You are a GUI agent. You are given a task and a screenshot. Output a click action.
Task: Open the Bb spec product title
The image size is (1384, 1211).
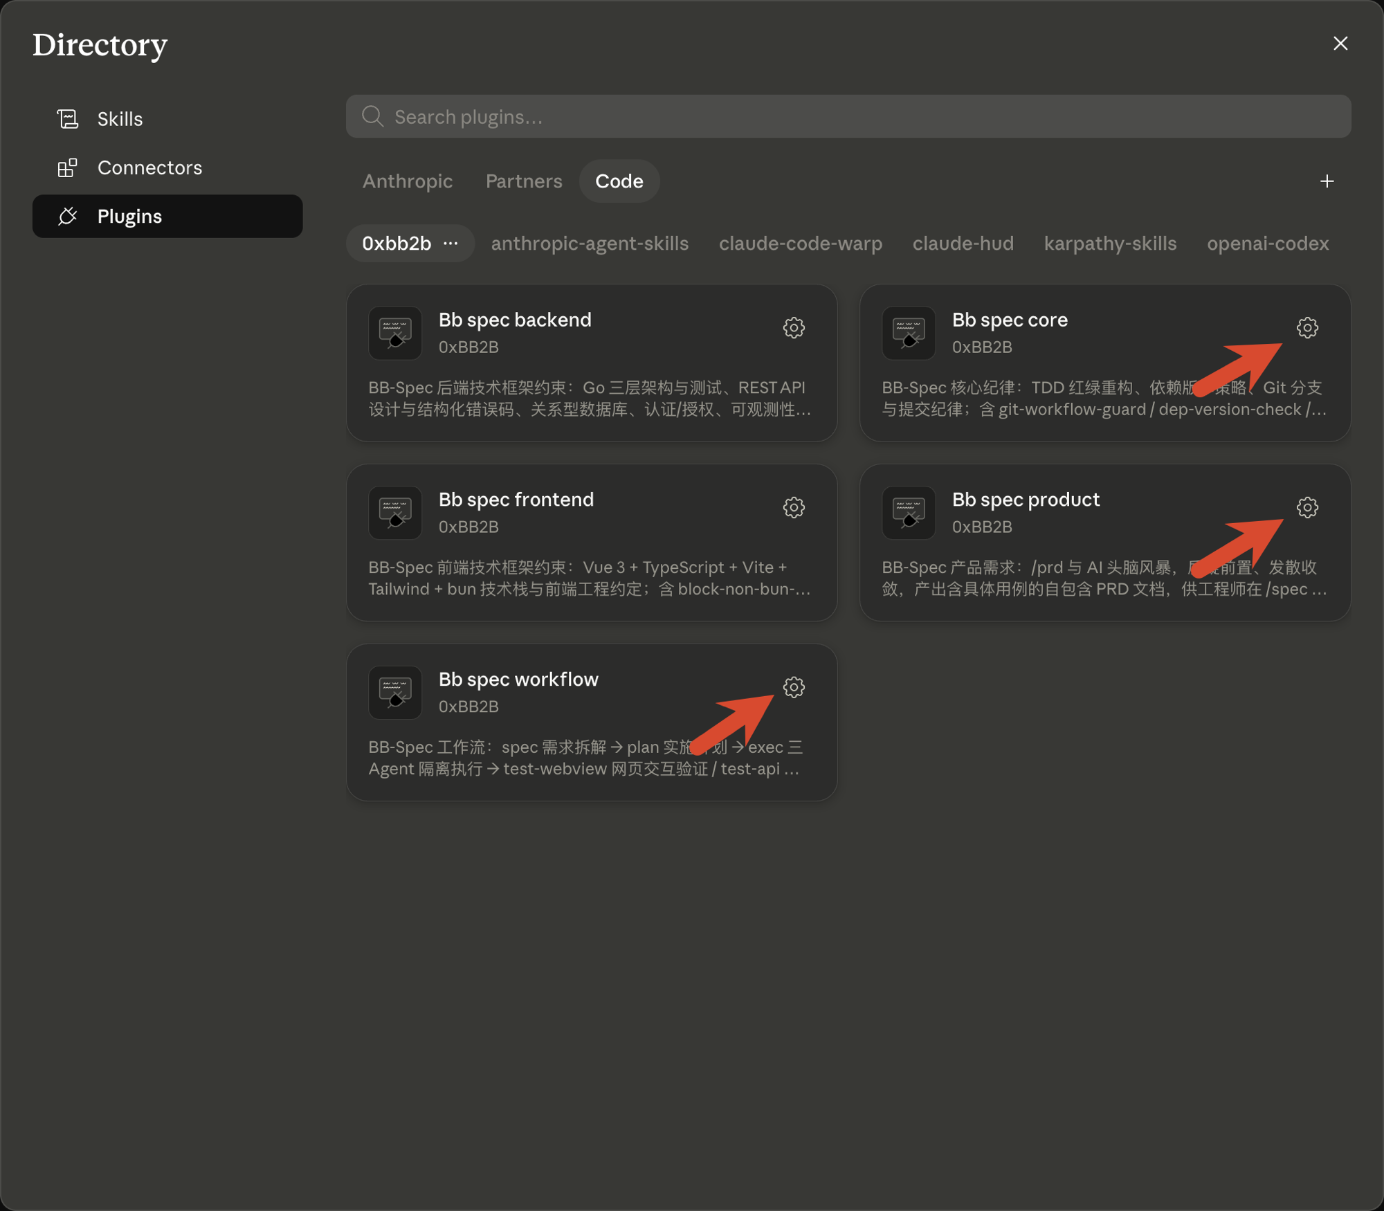point(1026,500)
